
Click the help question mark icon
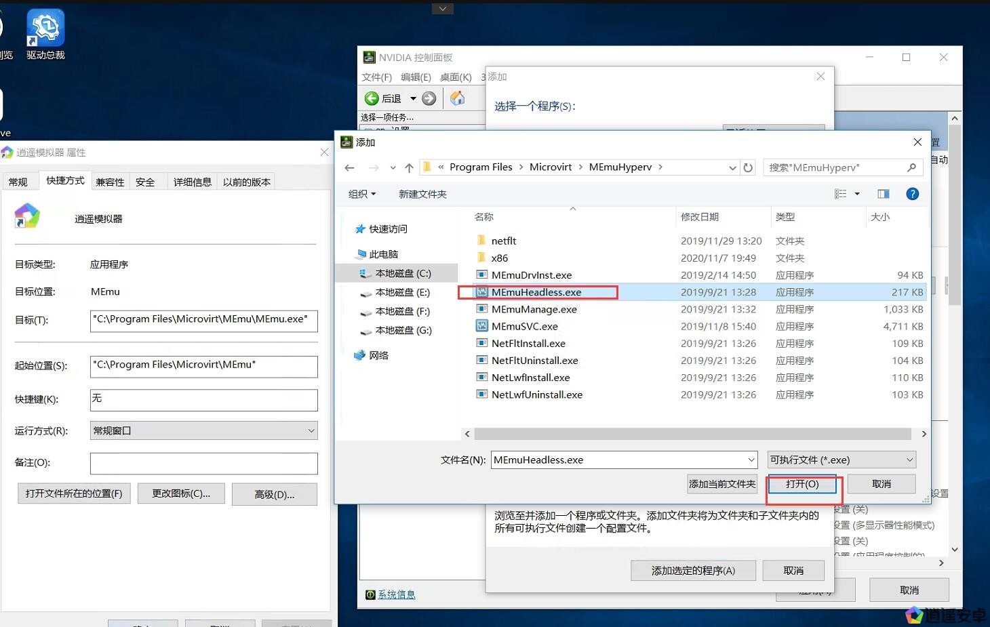(x=913, y=194)
